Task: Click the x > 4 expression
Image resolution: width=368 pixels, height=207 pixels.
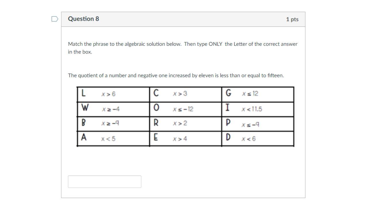Action: point(180,139)
